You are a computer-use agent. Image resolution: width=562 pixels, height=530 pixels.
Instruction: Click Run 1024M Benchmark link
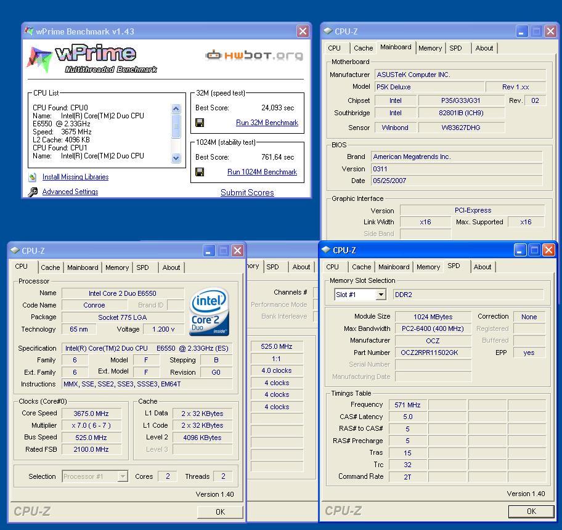tap(262, 172)
